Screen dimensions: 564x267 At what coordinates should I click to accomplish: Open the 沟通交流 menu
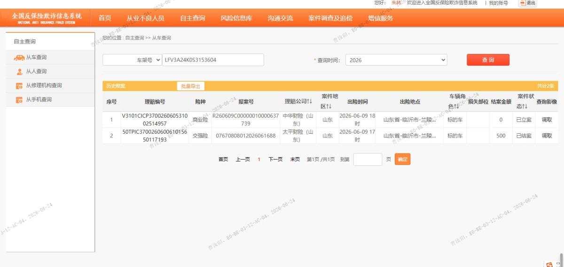(x=280, y=18)
